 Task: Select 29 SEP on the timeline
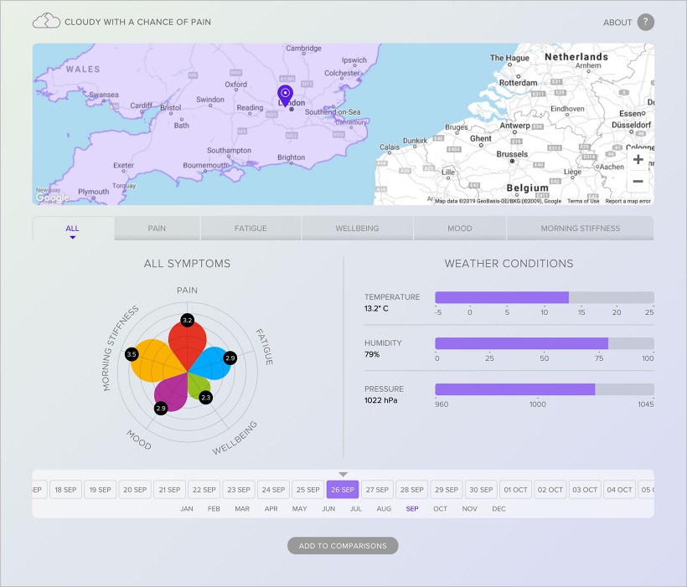[447, 490]
